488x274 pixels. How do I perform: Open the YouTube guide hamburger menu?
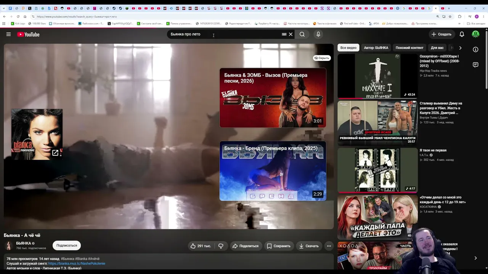point(8,34)
